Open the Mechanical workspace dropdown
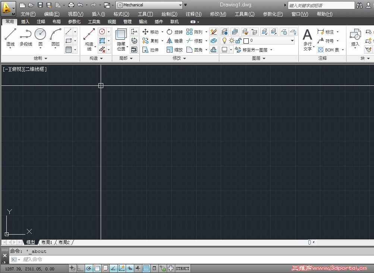Screen dimensions: 374x273 point(180,5)
